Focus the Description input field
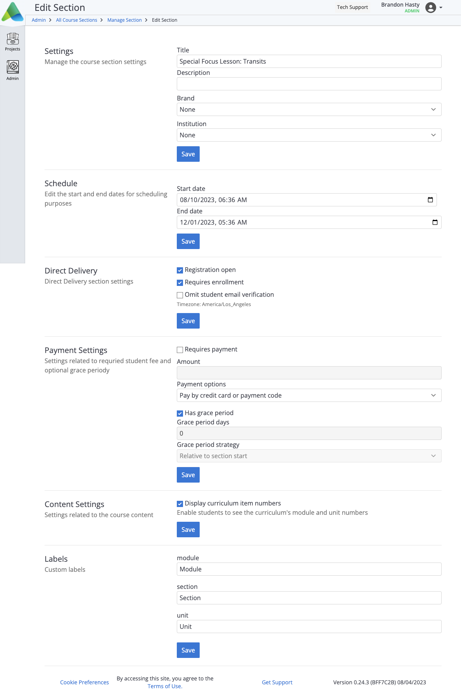 [x=309, y=84]
